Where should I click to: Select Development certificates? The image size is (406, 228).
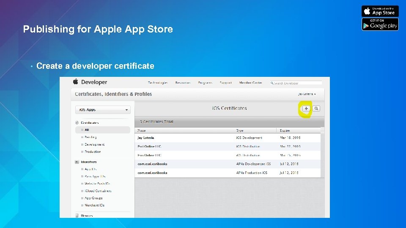(94, 144)
